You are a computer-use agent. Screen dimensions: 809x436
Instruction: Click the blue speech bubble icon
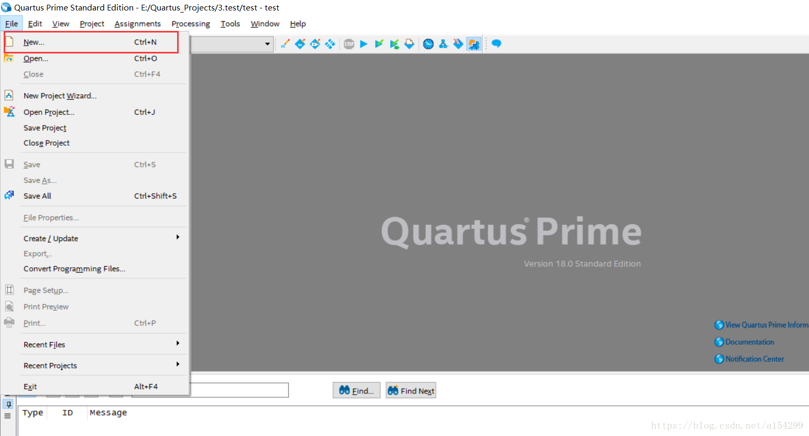pos(496,43)
